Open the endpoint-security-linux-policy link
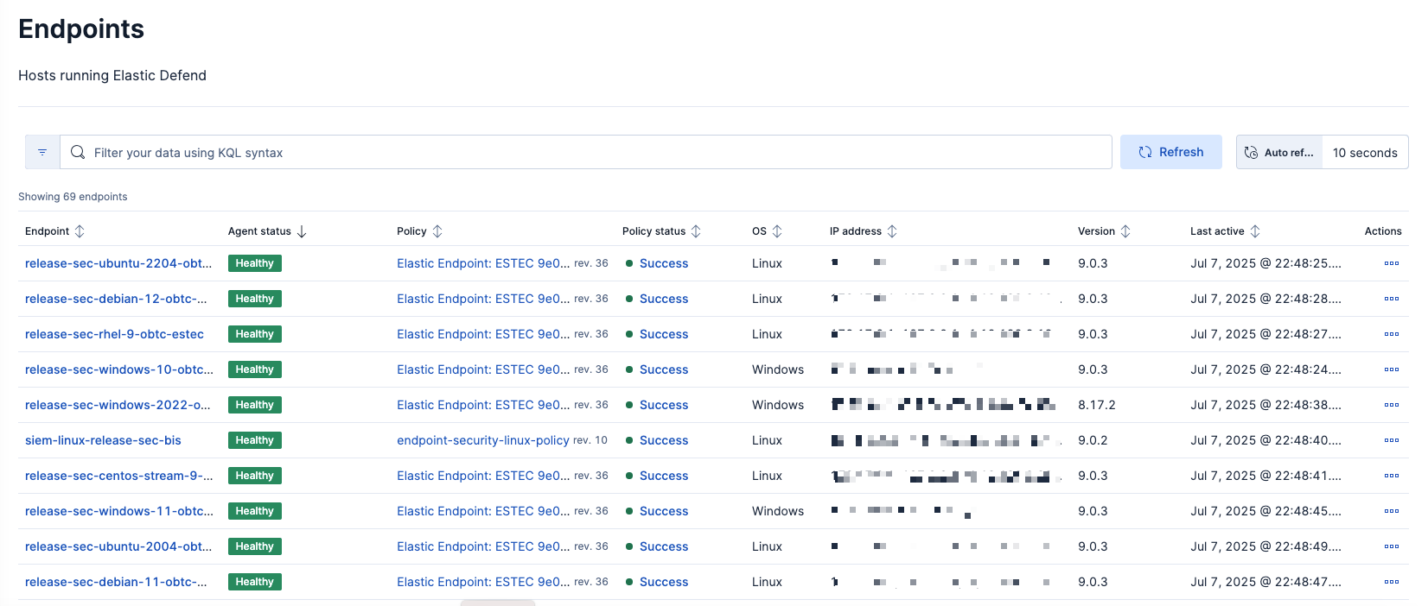The image size is (1428, 606). (x=482, y=440)
